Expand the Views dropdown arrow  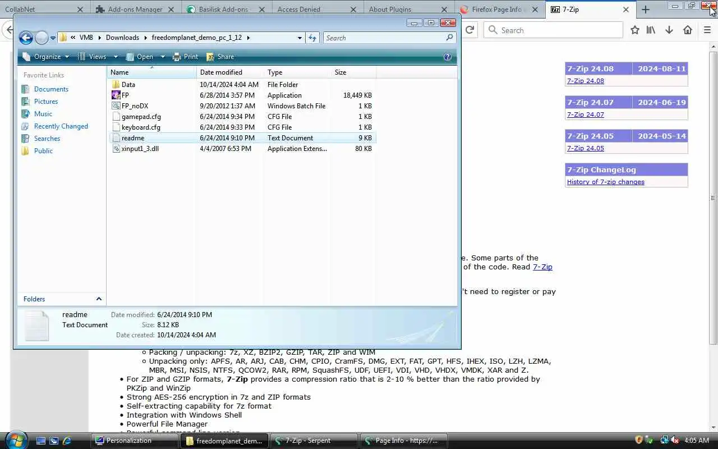pos(116,57)
